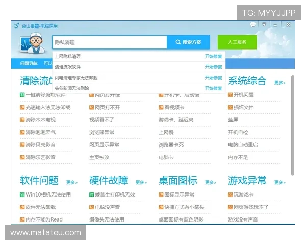Click the orange badge before 损坏文件
The height and width of the screenshot is (245, 306).
click(x=231, y=107)
